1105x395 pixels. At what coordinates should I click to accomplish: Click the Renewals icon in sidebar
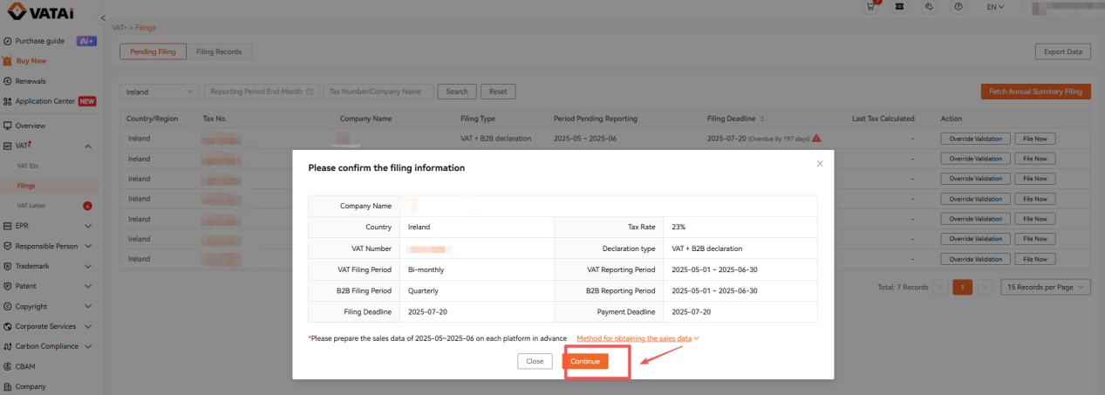[x=8, y=81]
